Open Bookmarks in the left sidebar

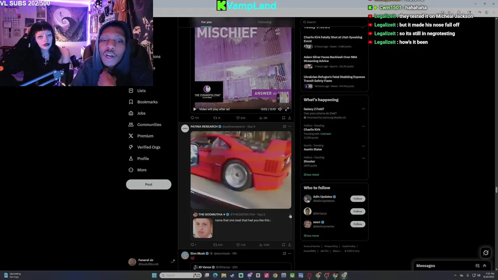(143, 102)
